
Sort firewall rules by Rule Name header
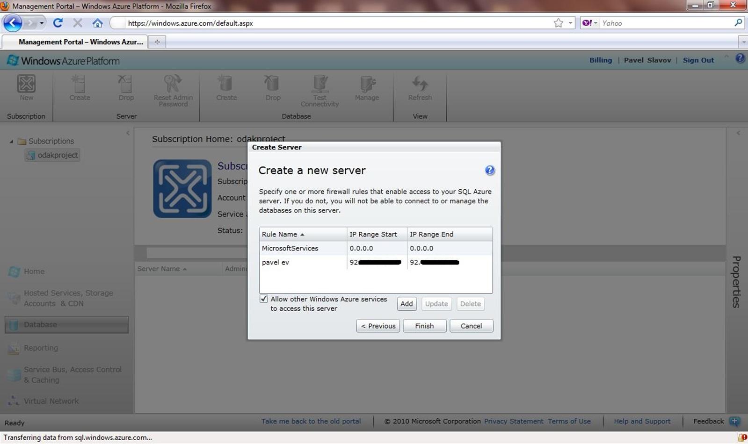(303, 234)
